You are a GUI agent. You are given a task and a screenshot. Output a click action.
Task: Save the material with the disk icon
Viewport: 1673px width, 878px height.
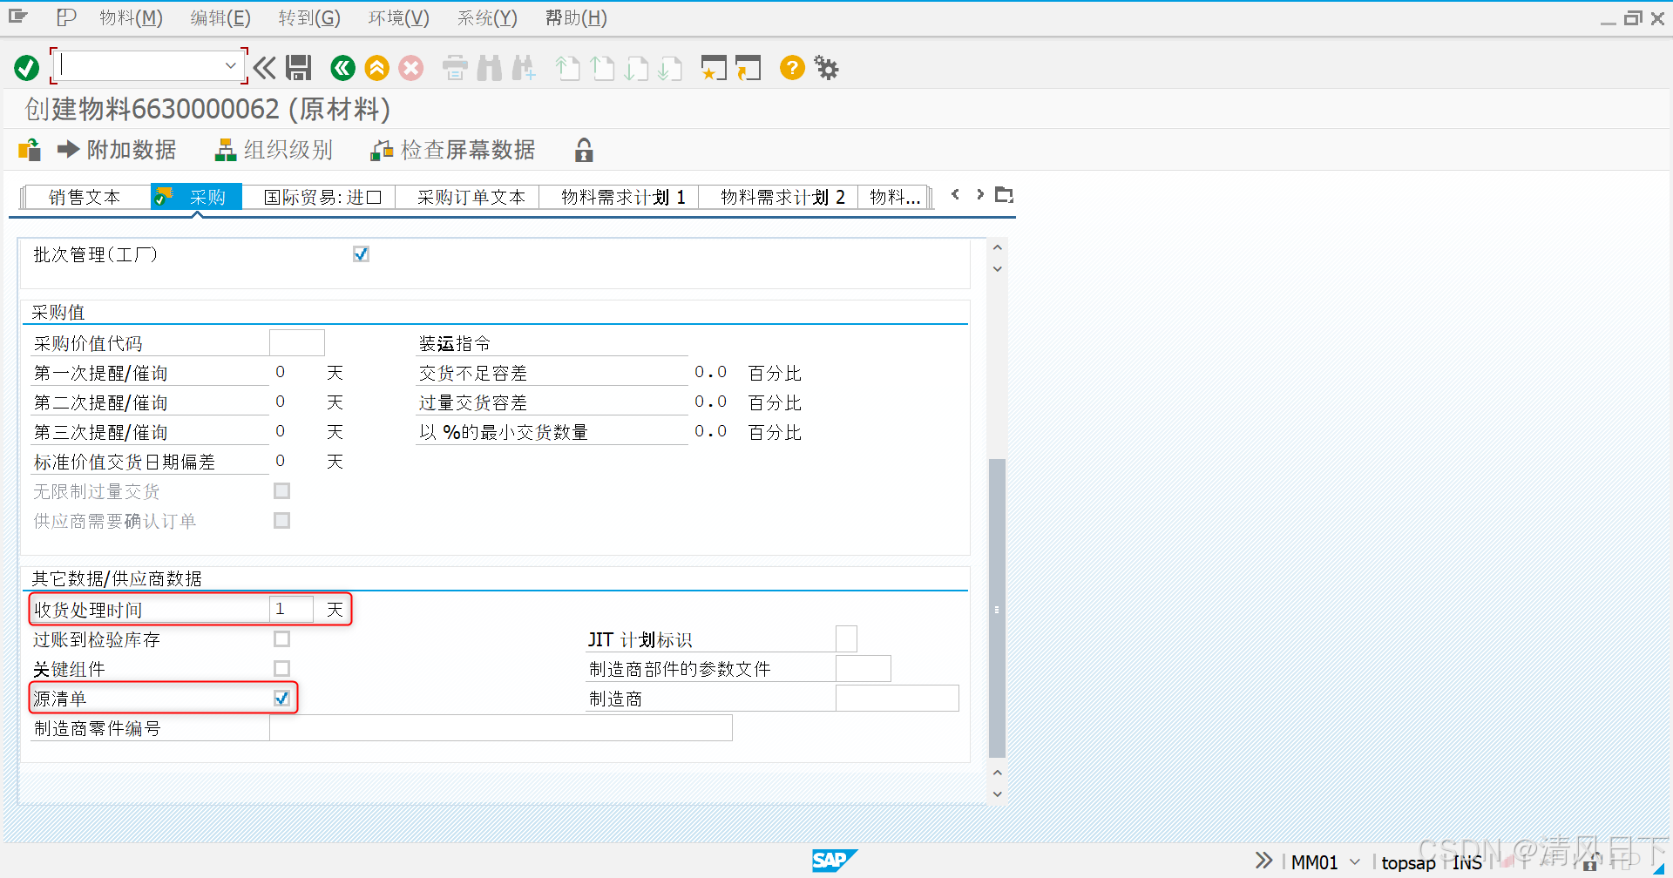pyautogui.click(x=299, y=68)
